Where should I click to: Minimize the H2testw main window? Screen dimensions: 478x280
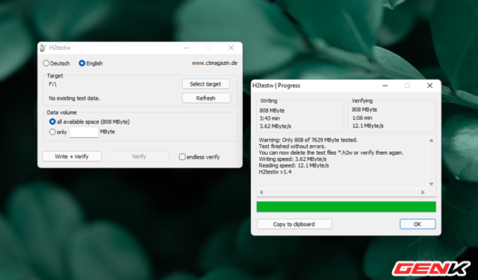187,48
